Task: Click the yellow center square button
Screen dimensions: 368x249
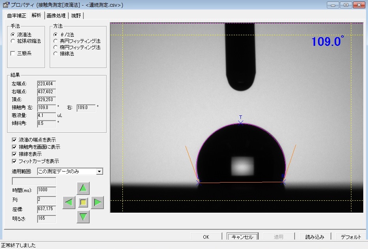Action: tap(83, 202)
